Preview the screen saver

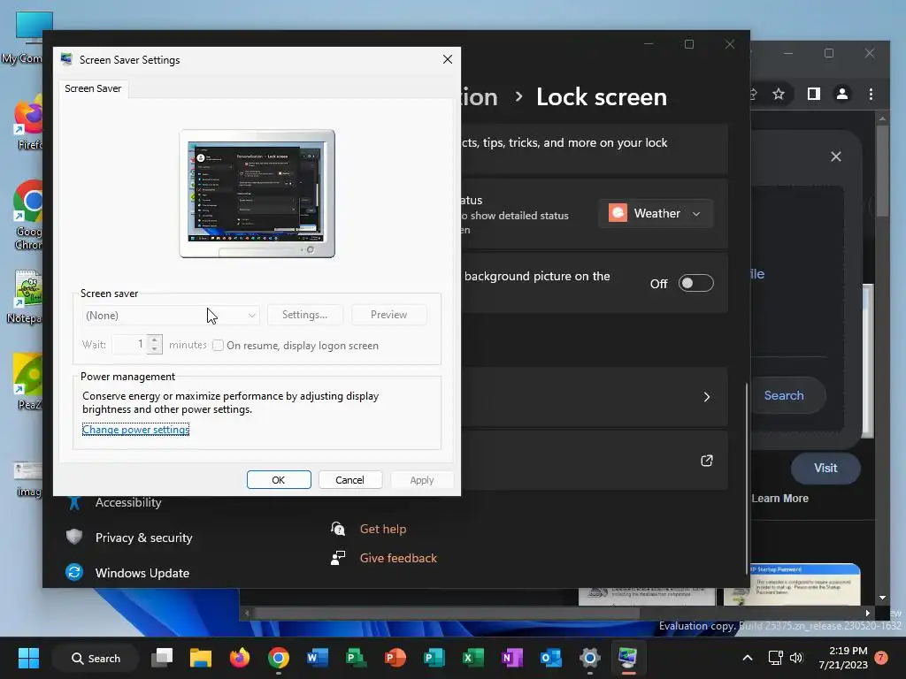coord(389,315)
